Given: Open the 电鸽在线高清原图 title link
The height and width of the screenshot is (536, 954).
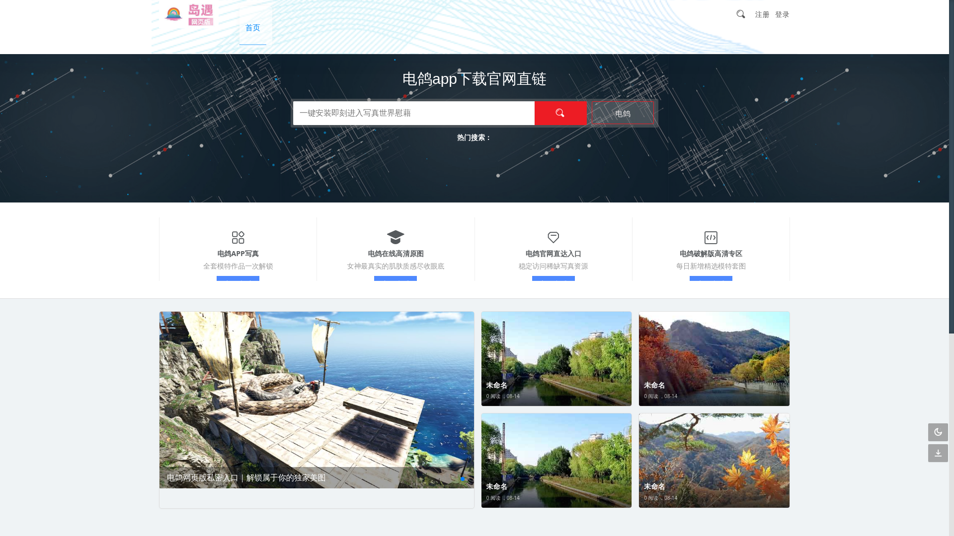Looking at the screenshot, I should pyautogui.click(x=396, y=254).
